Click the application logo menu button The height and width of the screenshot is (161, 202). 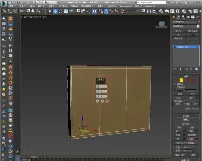tap(4, 3)
